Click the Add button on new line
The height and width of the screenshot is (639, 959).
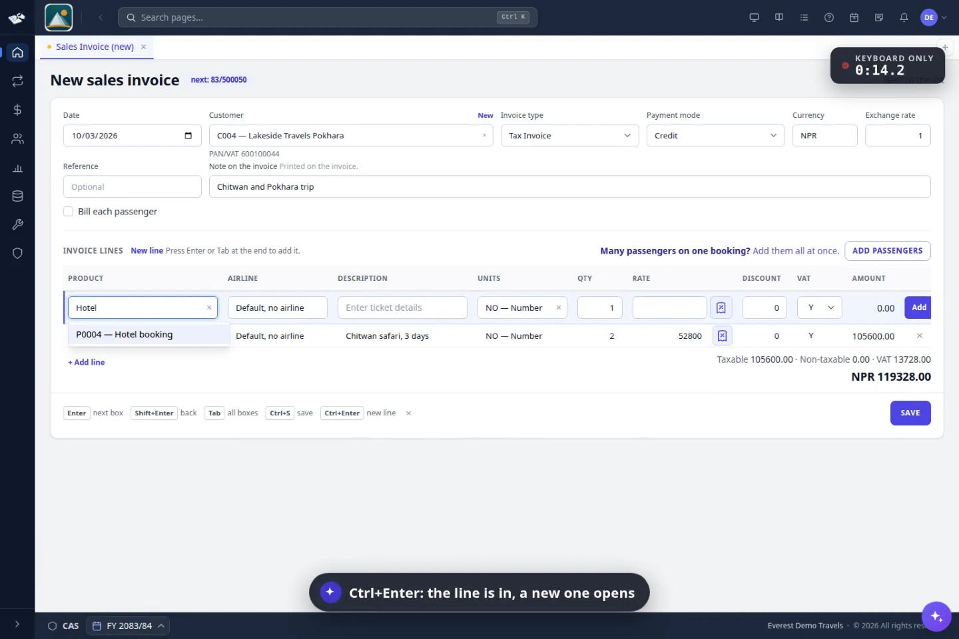918,308
